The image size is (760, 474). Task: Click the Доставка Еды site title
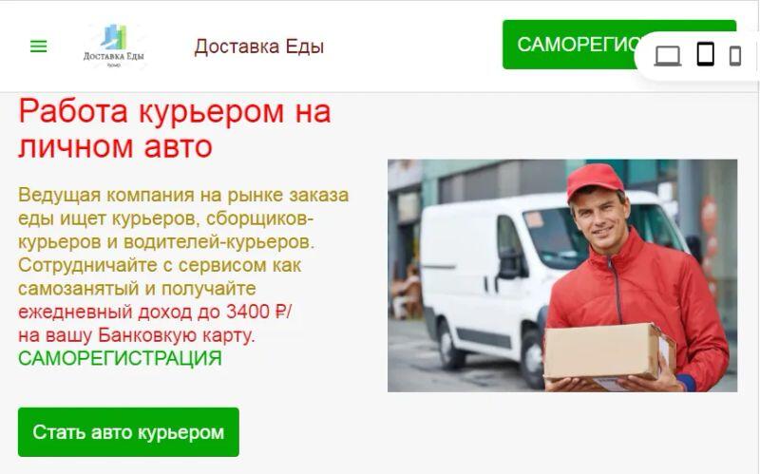258,47
